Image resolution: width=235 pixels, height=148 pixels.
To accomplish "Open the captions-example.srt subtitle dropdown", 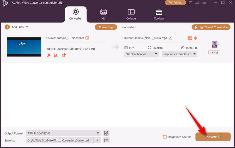I will pos(179,54).
